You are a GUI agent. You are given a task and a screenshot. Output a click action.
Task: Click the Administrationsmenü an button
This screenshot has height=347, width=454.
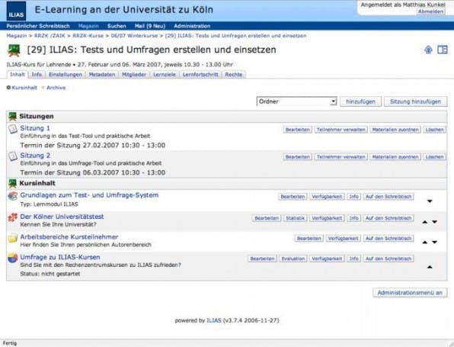coord(410,293)
